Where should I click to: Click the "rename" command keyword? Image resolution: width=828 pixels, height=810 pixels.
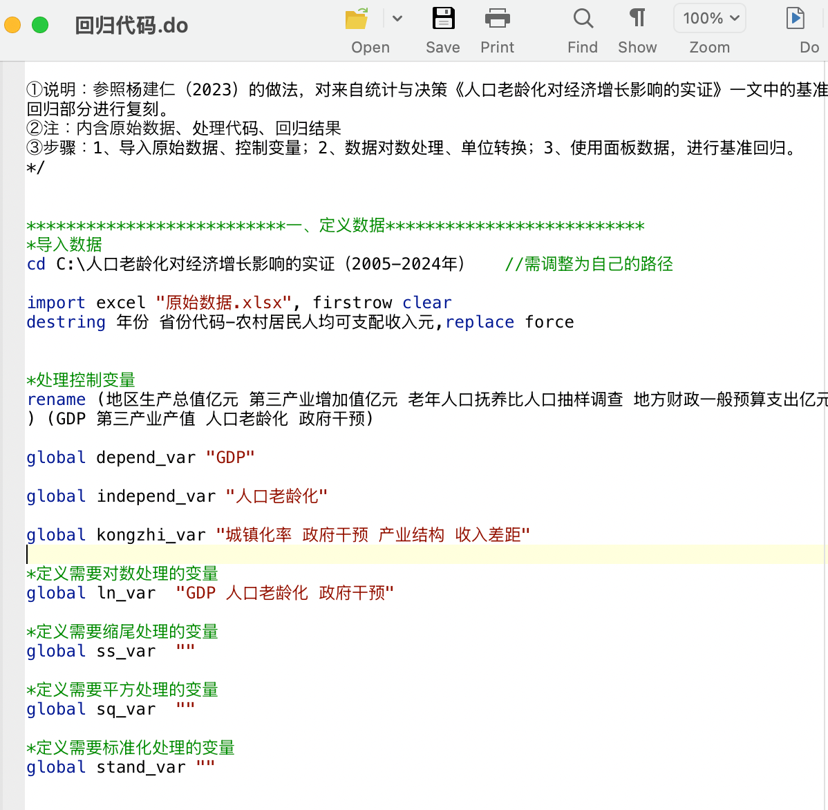56,399
